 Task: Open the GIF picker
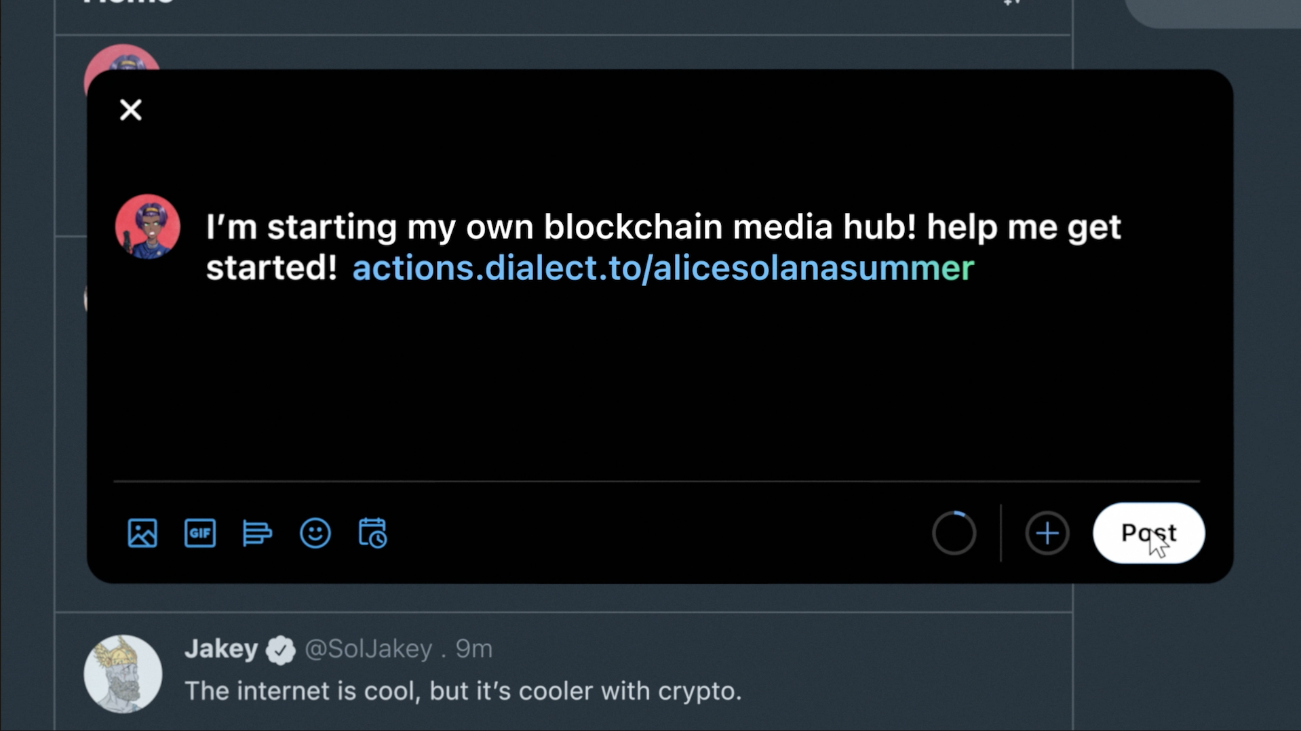click(x=200, y=533)
